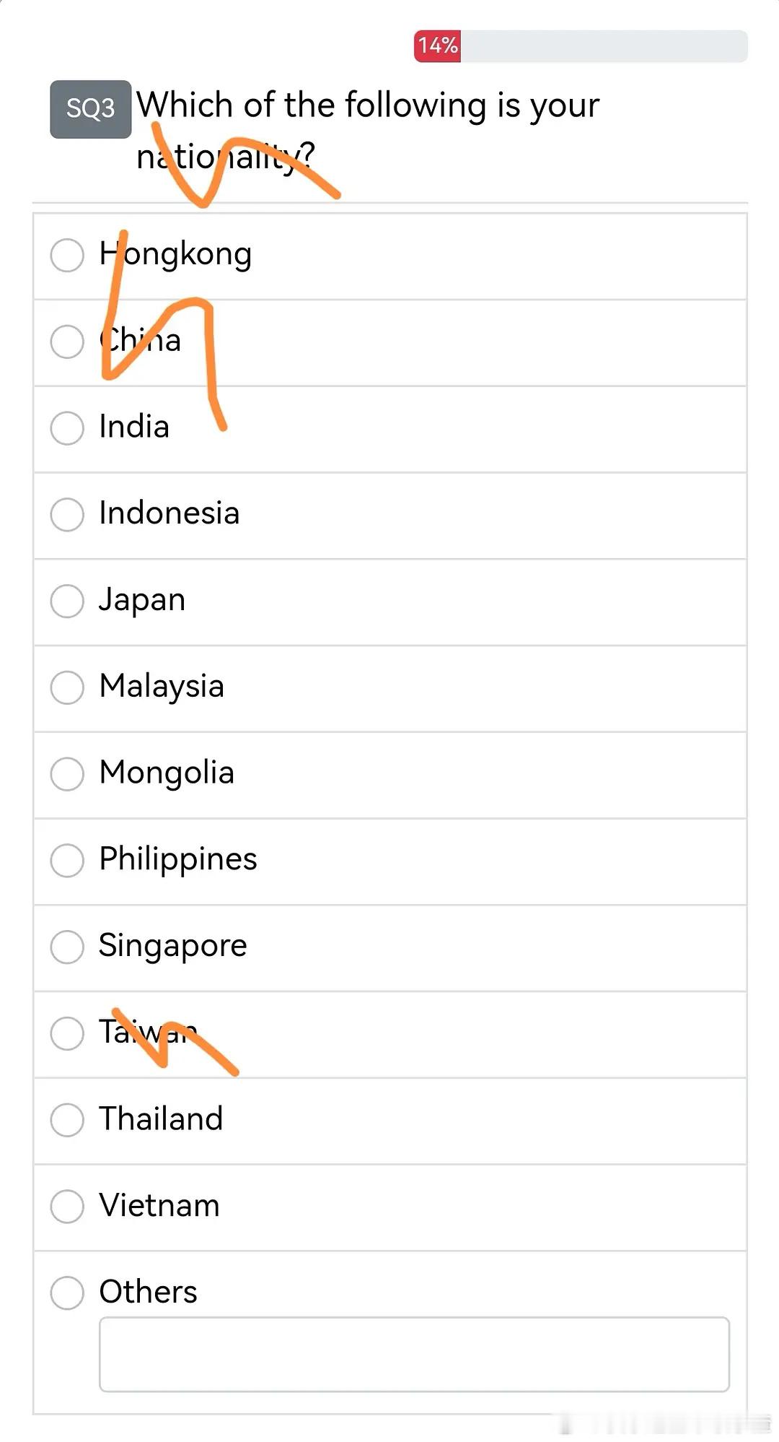
Task: Pick the Philippines option
Action: pyautogui.click(x=67, y=860)
